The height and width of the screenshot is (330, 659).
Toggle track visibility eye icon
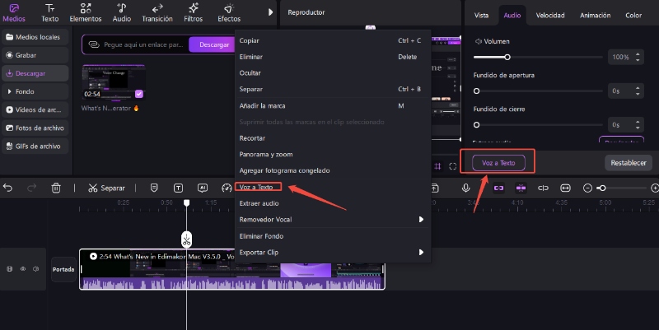coord(23,269)
